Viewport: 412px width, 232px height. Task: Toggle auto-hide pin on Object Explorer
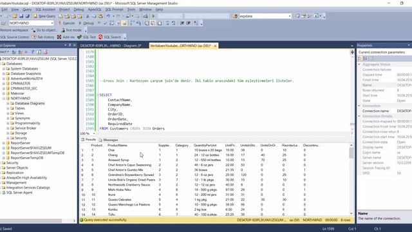click(x=70, y=45)
